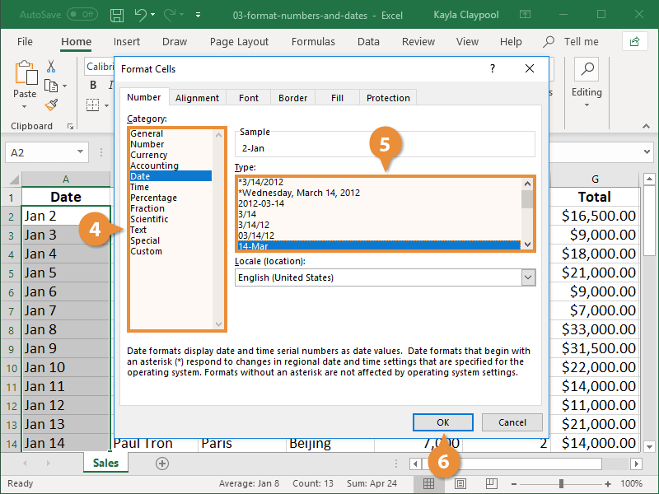
Task: Select the Custom category
Action: point(147,251)
